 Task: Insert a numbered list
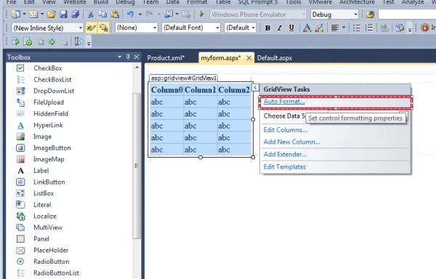click(368, 28)
